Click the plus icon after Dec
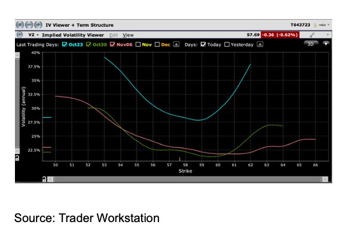Screen dimensions: 363x237 point(176,44)
